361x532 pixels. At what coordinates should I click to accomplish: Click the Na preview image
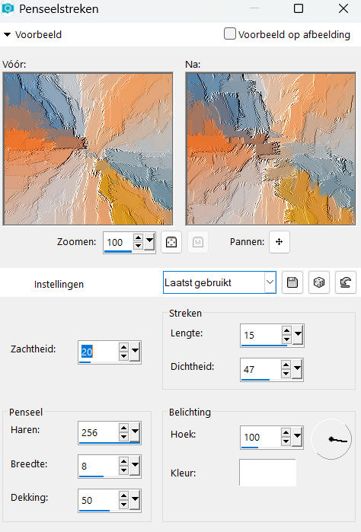click(270, 149)
